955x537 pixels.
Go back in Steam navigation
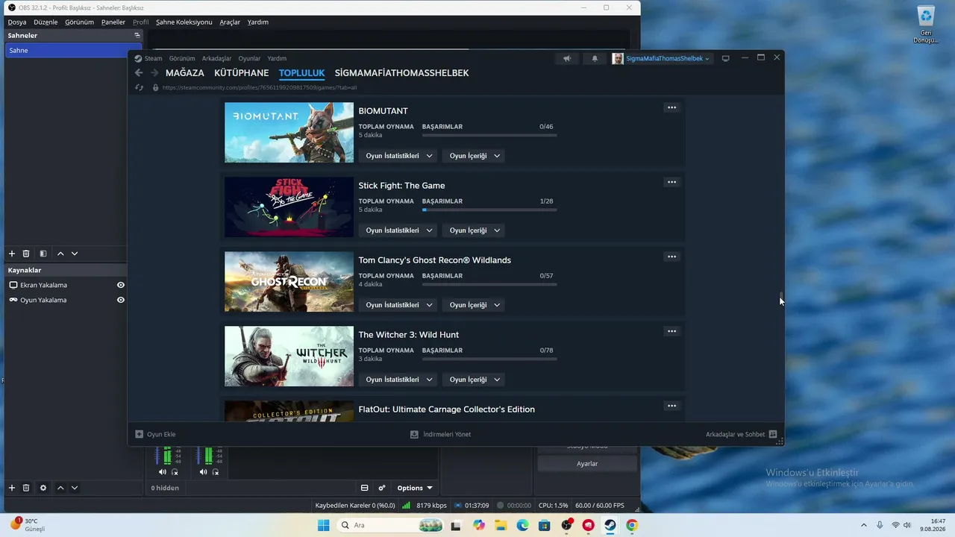point(139,73)
